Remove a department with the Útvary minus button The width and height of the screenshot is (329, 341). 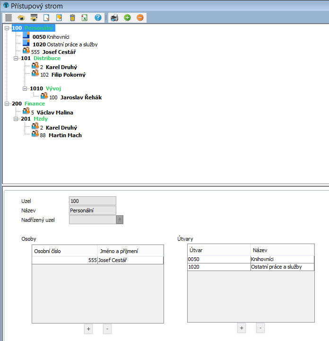(x=260, y=328)
